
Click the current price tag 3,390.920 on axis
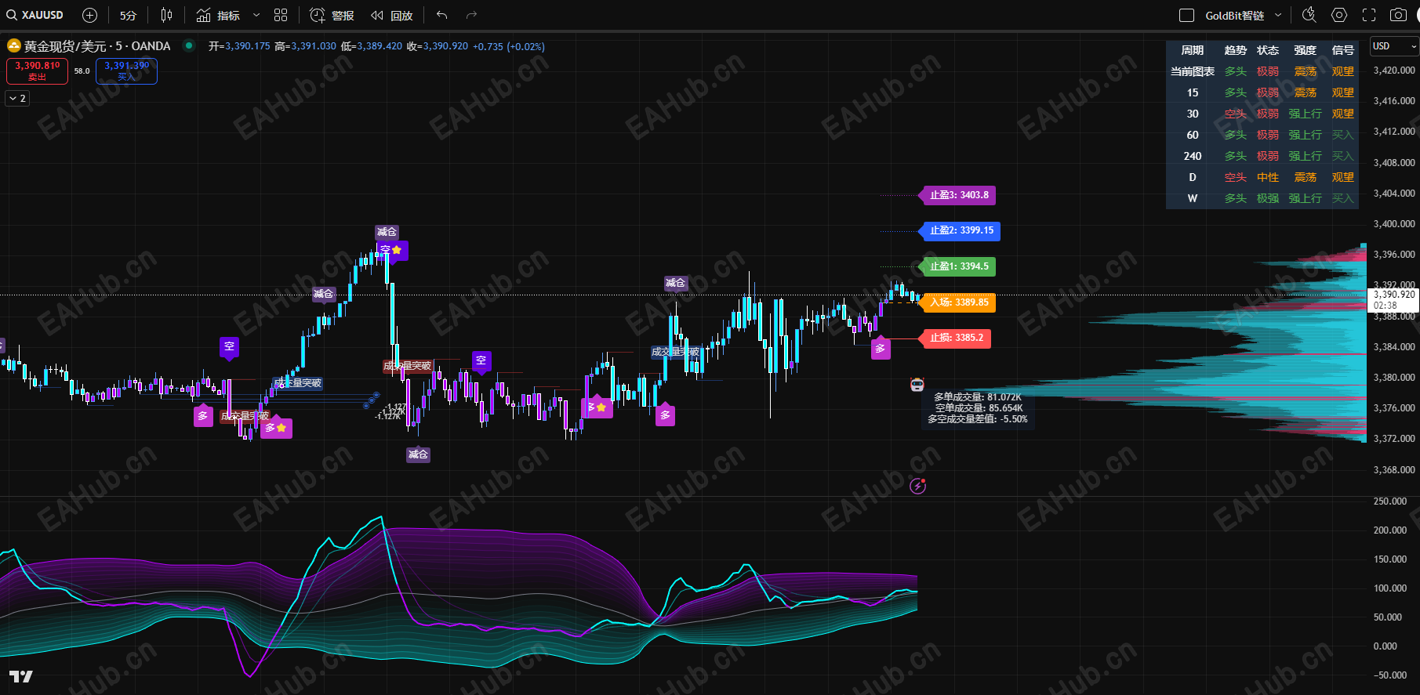pyautogui.click(x=1394, y=299)
